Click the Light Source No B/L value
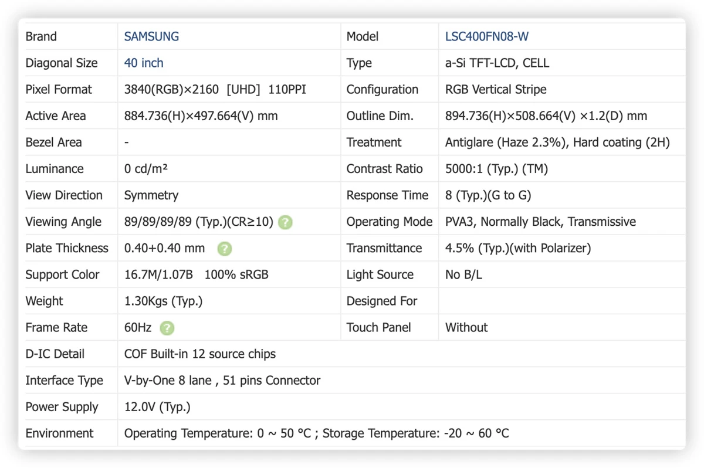The image size is (704, 468). tap(463, 274)
